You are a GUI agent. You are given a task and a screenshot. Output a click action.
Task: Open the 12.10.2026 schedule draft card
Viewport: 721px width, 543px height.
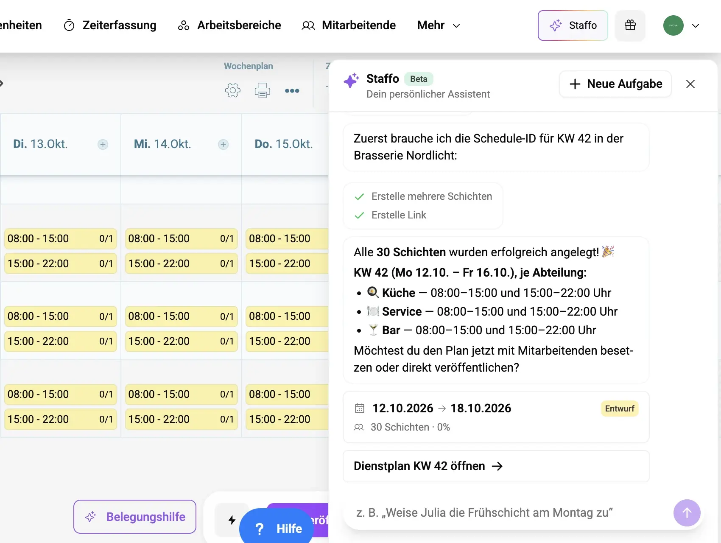496,417
